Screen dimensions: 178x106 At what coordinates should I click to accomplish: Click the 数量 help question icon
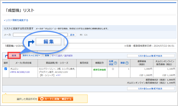pyautogui.click(x=127, y=63)
